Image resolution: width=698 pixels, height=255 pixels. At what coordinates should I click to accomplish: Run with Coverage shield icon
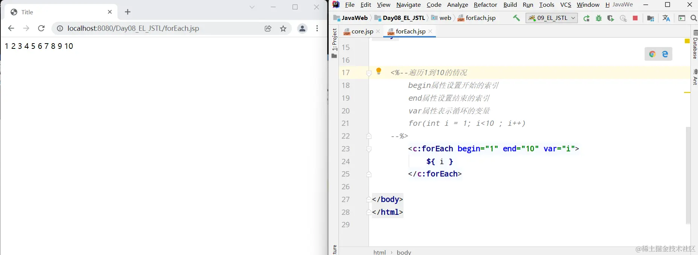click(611, 18)
